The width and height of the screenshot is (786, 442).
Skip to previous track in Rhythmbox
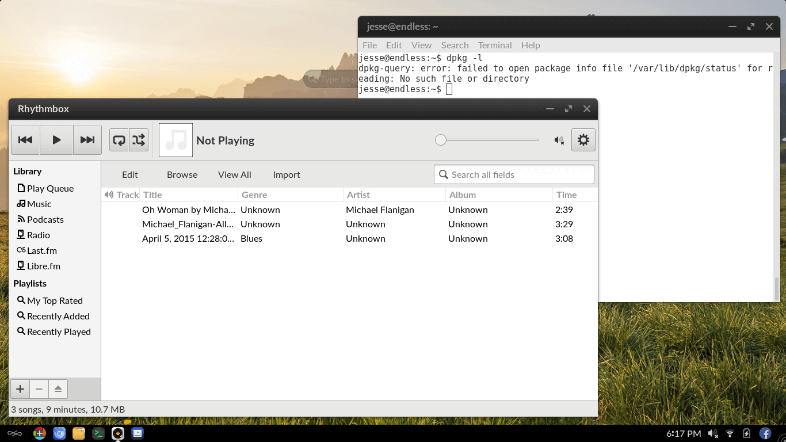point(25,140)
